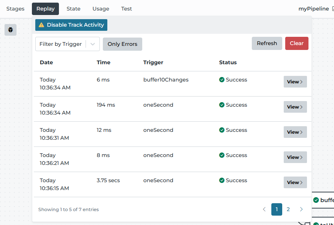This screenshot has height=225, width=334.
Task: Open the Usage tab
Action: tap(101, 9)
